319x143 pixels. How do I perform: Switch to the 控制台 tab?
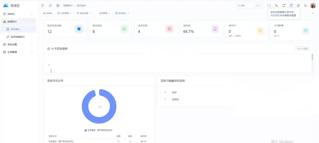(48, 13)
